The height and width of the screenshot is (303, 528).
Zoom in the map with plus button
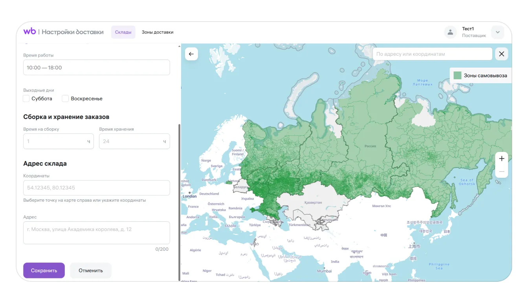click(x=502, y=159)
